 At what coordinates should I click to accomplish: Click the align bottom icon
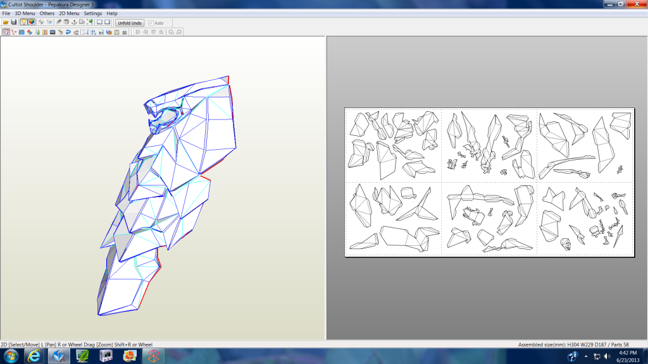tap(161, 32)
